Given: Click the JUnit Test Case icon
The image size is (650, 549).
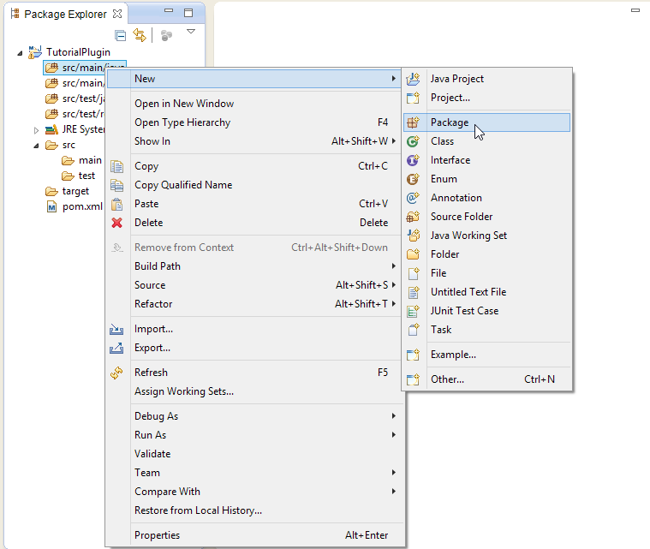Looking at the screenshot, I should point(413,311).
